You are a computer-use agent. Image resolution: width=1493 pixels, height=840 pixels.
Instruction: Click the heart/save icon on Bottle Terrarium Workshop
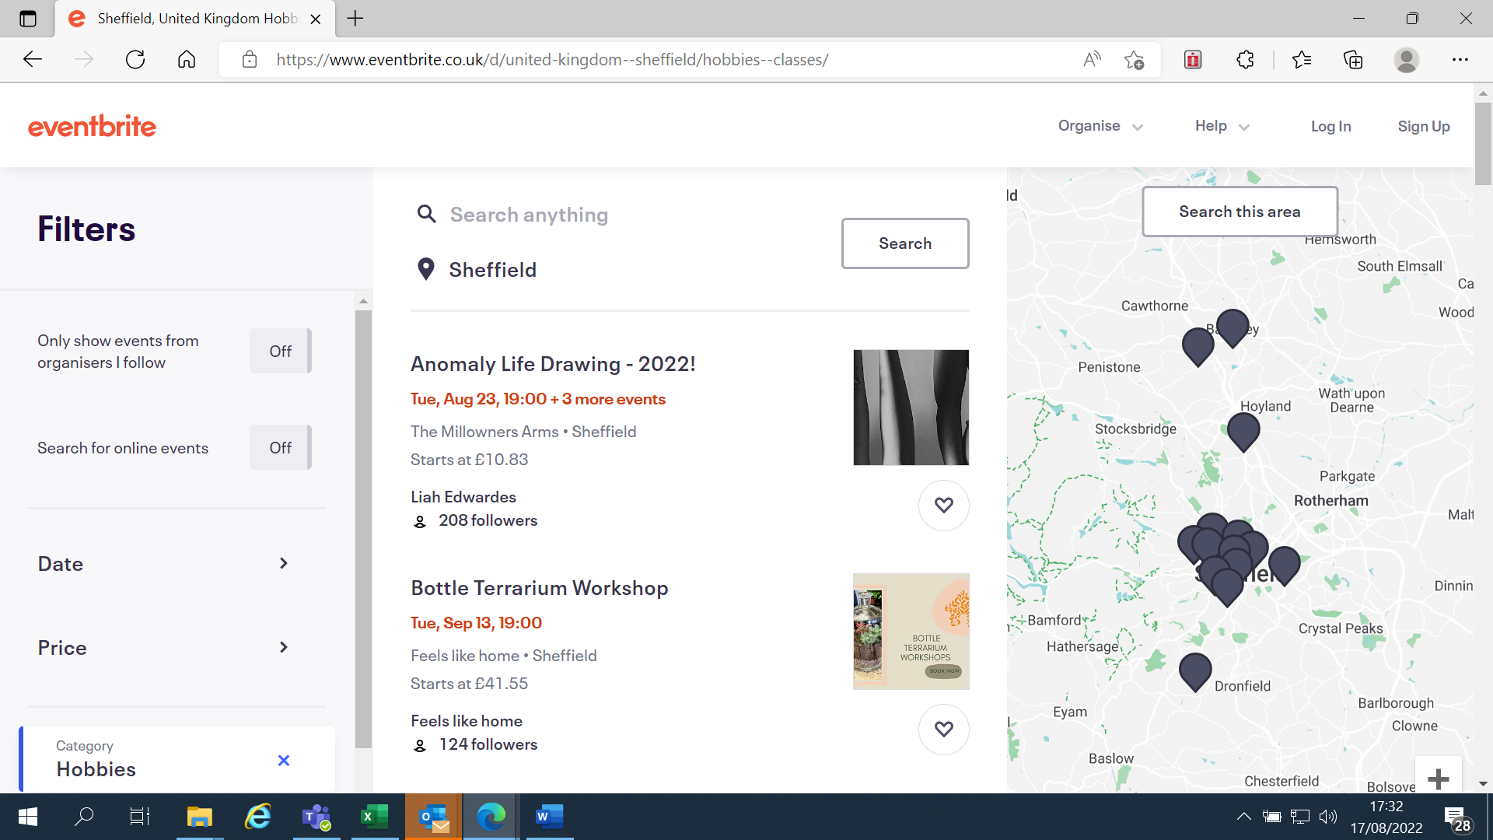[x=943, y=730]
